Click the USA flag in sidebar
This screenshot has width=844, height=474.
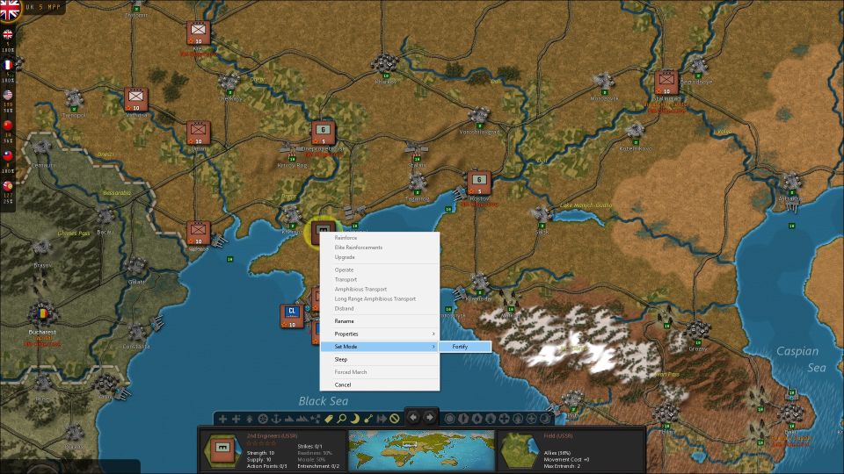[x=8, y=95]
